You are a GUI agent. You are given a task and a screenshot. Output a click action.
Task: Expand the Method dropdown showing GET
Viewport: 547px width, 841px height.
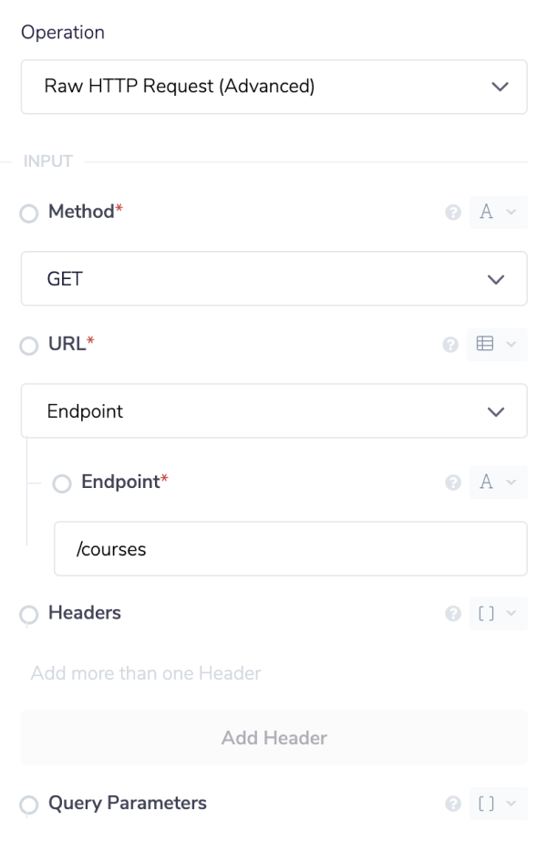pyautogui.click(x=273, y=279)
